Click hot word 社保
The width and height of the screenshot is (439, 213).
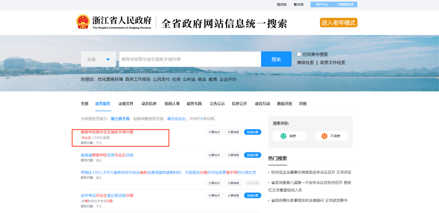click(176, 79)
